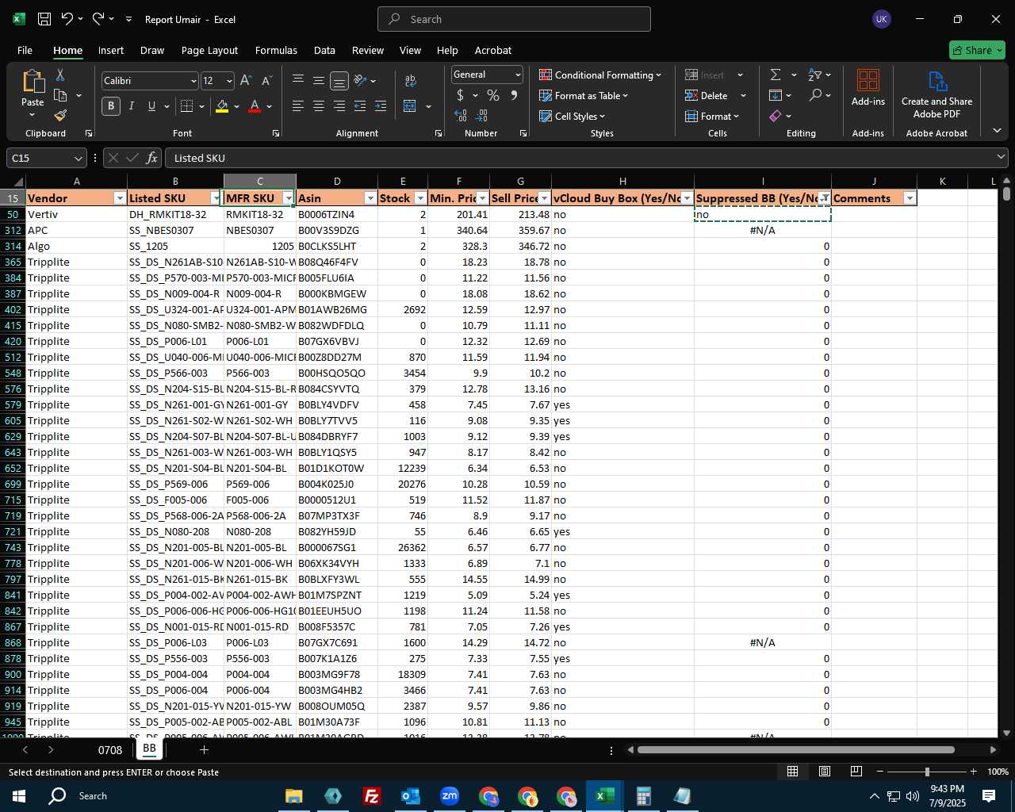
Task: Open the Comments column filter dropdown
Action: point(910,198)
